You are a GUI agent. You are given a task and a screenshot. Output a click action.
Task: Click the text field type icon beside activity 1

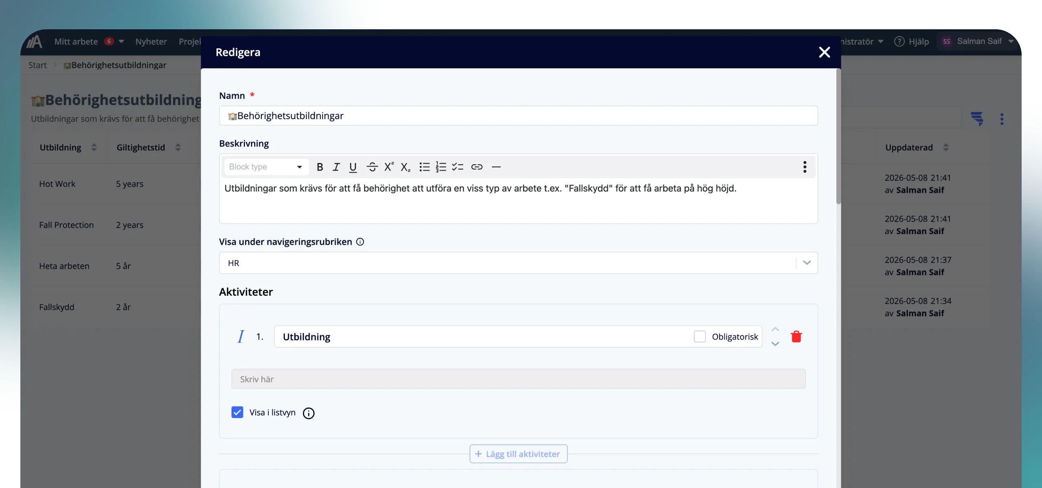coord(241,337)
